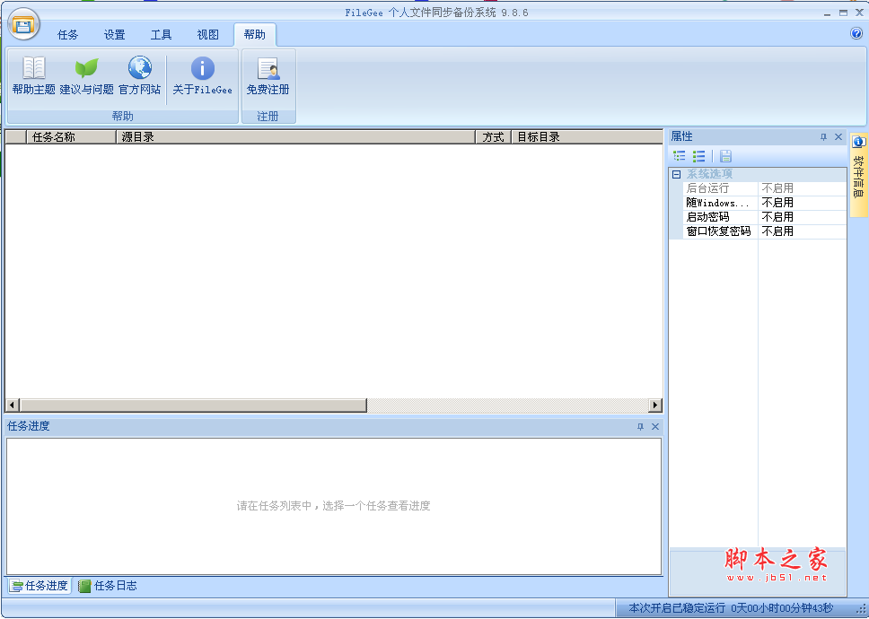This screenshot has height=619, width=869.
Task: Select the 启动密码 property row
Action: click(758, 218)
